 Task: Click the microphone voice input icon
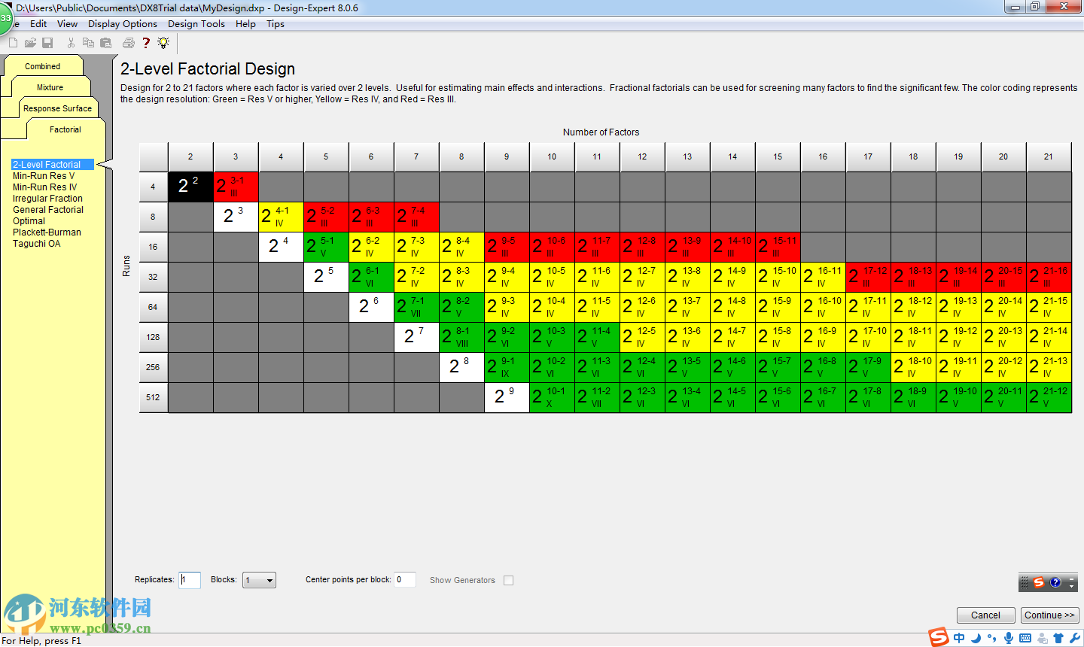[x=1009, y=638]
